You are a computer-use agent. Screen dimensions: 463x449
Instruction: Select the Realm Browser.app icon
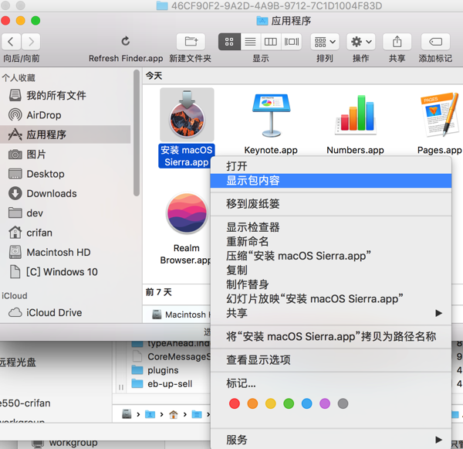pyautogui.click(x=187, y=213)
